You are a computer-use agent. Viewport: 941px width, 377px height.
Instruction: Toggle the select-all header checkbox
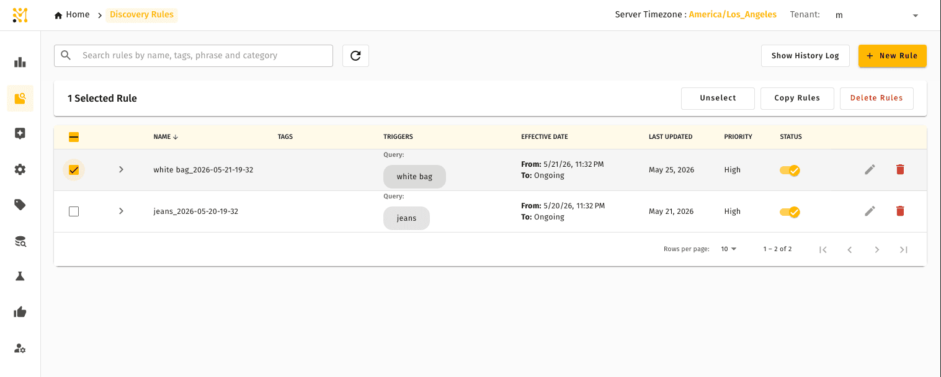coord(74,137)
